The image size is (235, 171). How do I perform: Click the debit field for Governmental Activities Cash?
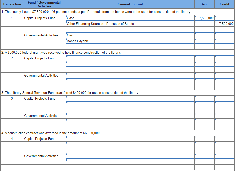204,35
